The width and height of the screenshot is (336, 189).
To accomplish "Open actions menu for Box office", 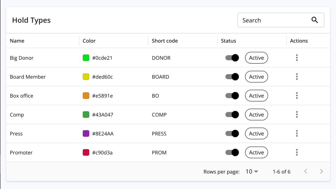I will (297, 95).
